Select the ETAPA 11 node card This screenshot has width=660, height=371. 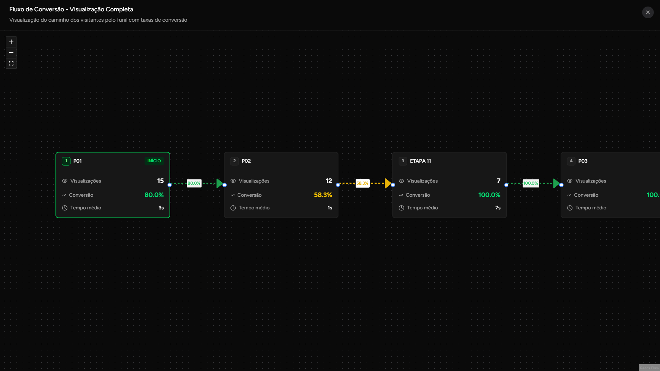tap(449, 185)
